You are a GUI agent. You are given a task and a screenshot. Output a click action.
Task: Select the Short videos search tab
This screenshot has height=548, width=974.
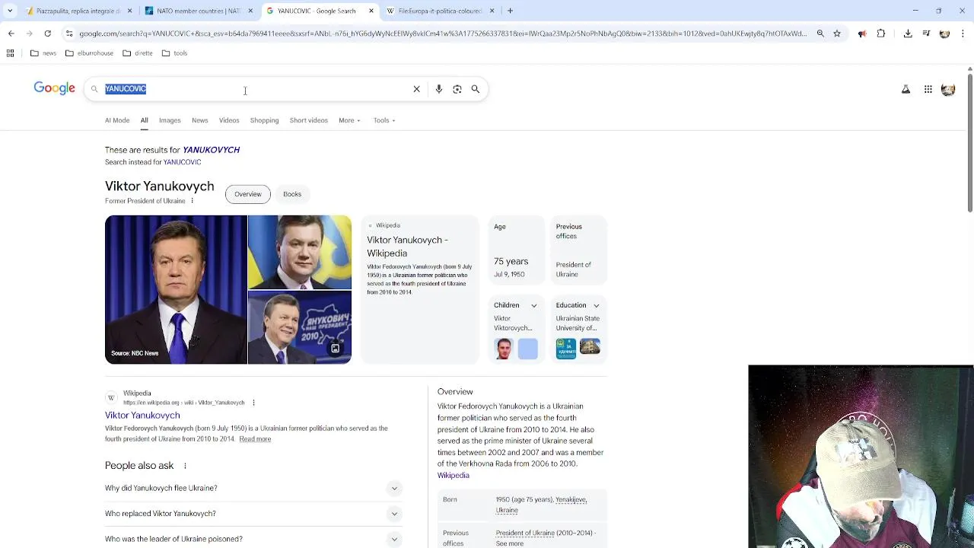pos(308,120)
